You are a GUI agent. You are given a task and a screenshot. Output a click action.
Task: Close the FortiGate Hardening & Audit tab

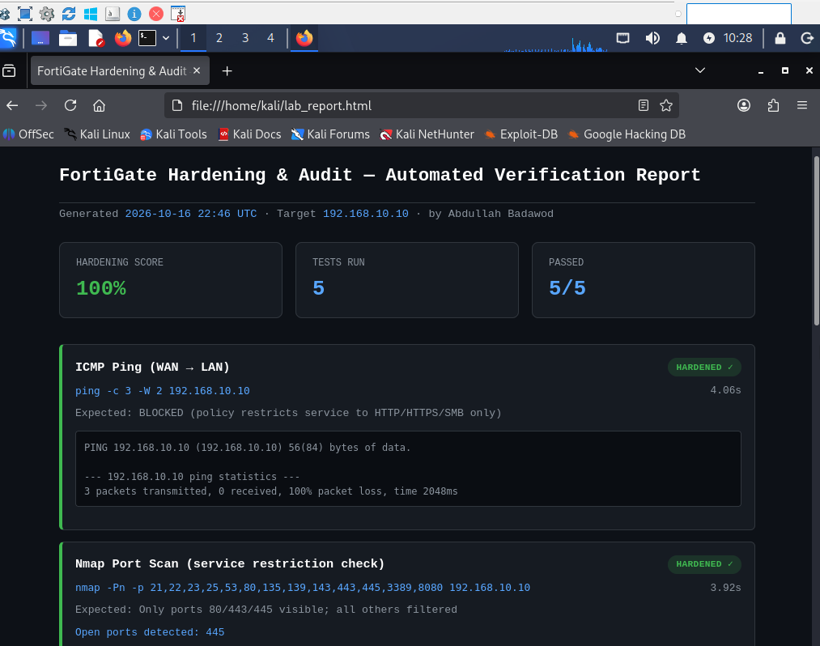(197, 70)
